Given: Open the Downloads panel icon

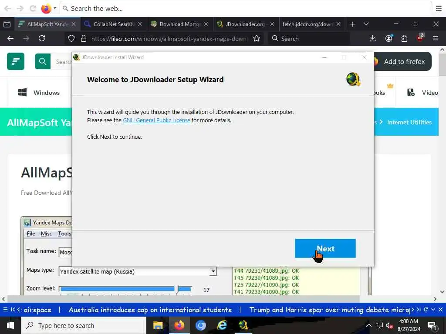Looking at the screenshot, I should coord(373,38).
